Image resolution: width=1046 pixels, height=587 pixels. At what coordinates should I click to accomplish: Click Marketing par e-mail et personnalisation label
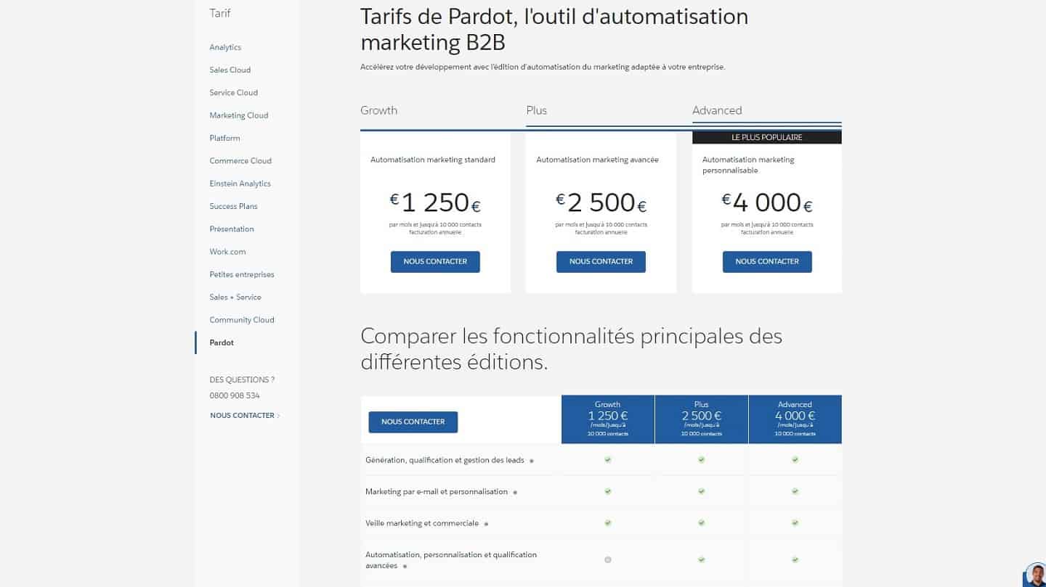pyautogui.click(x=437, y=492)
